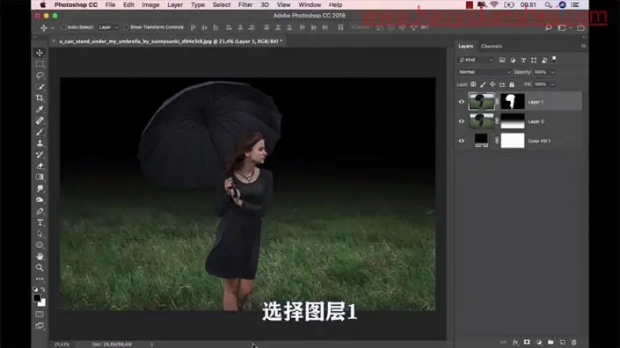
Task: Open the Filter menu
Action: 245,4
